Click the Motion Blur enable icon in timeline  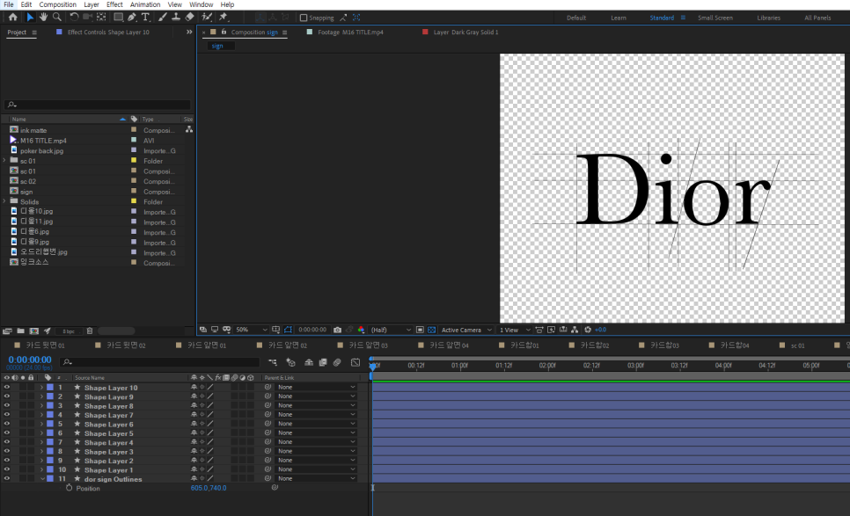click(x=337, y=362)
